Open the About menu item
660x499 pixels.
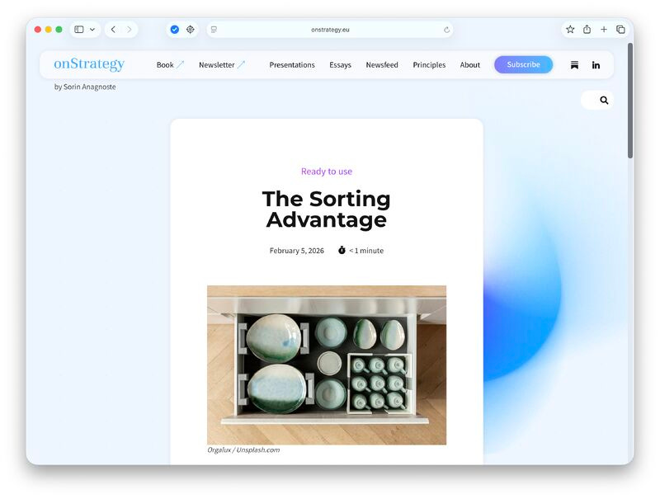point(469,65)
